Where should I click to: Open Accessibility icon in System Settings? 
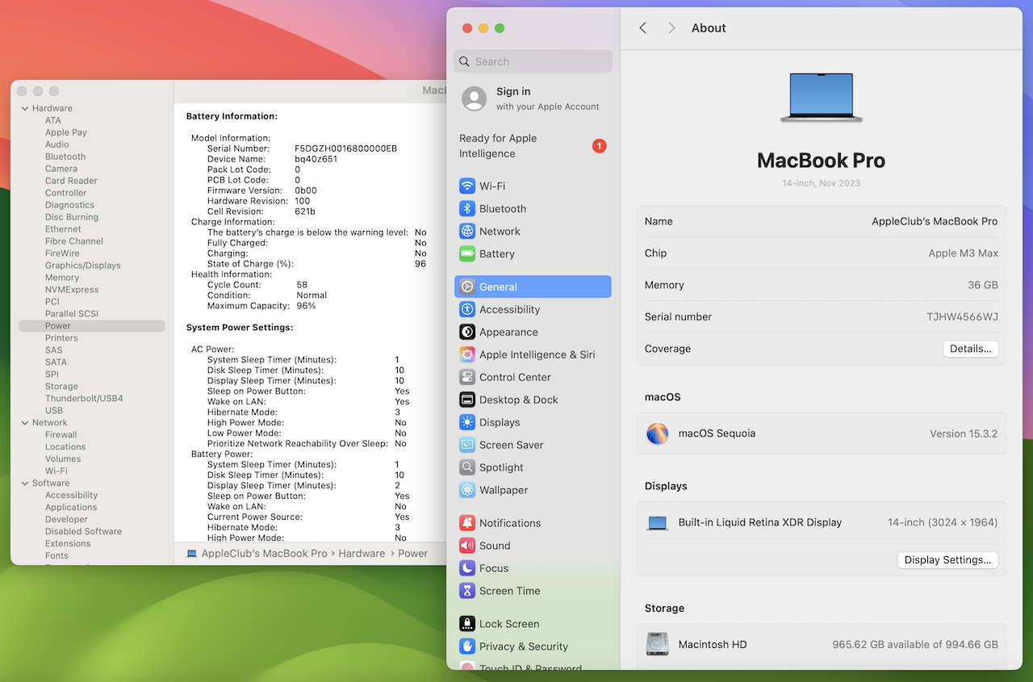tap(467, 309)
